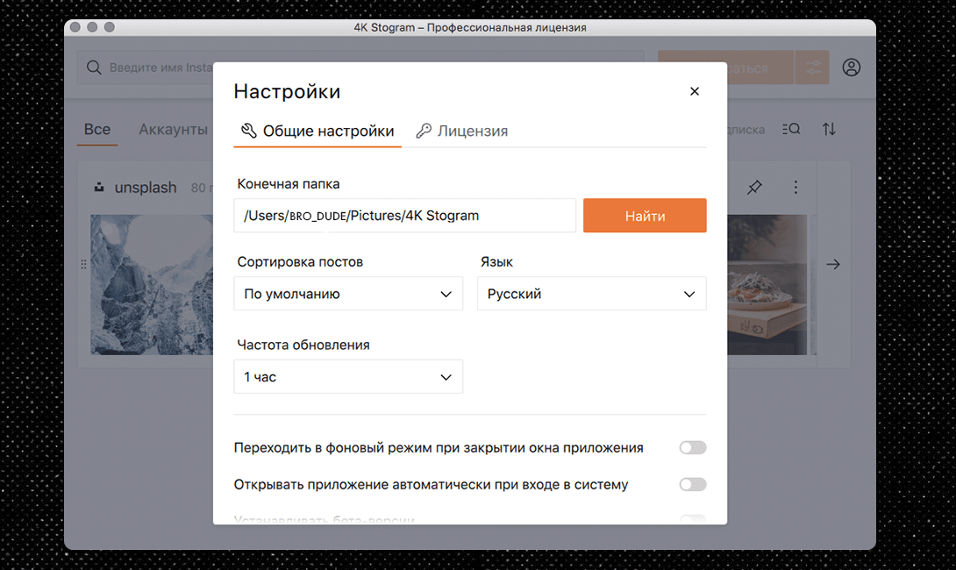Image resolution: width=956 pixels, height=570 pixels.
Task: Open the snowy mountain thumbnail
Action: coord(152,285)
